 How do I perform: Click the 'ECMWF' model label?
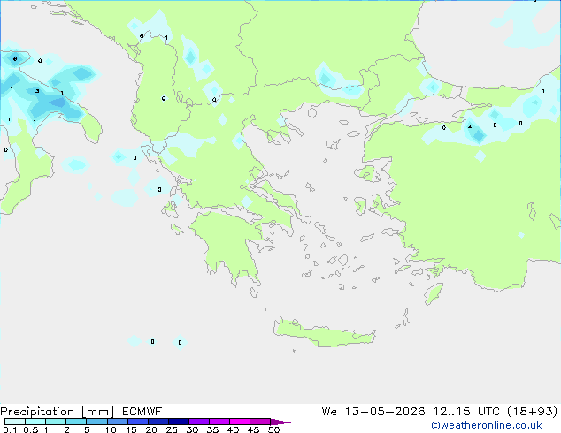(142, 412)
